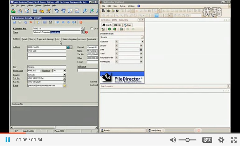Expand the Fax No. dropdown arrow
The image size is (240, 146).
(65, 82)
